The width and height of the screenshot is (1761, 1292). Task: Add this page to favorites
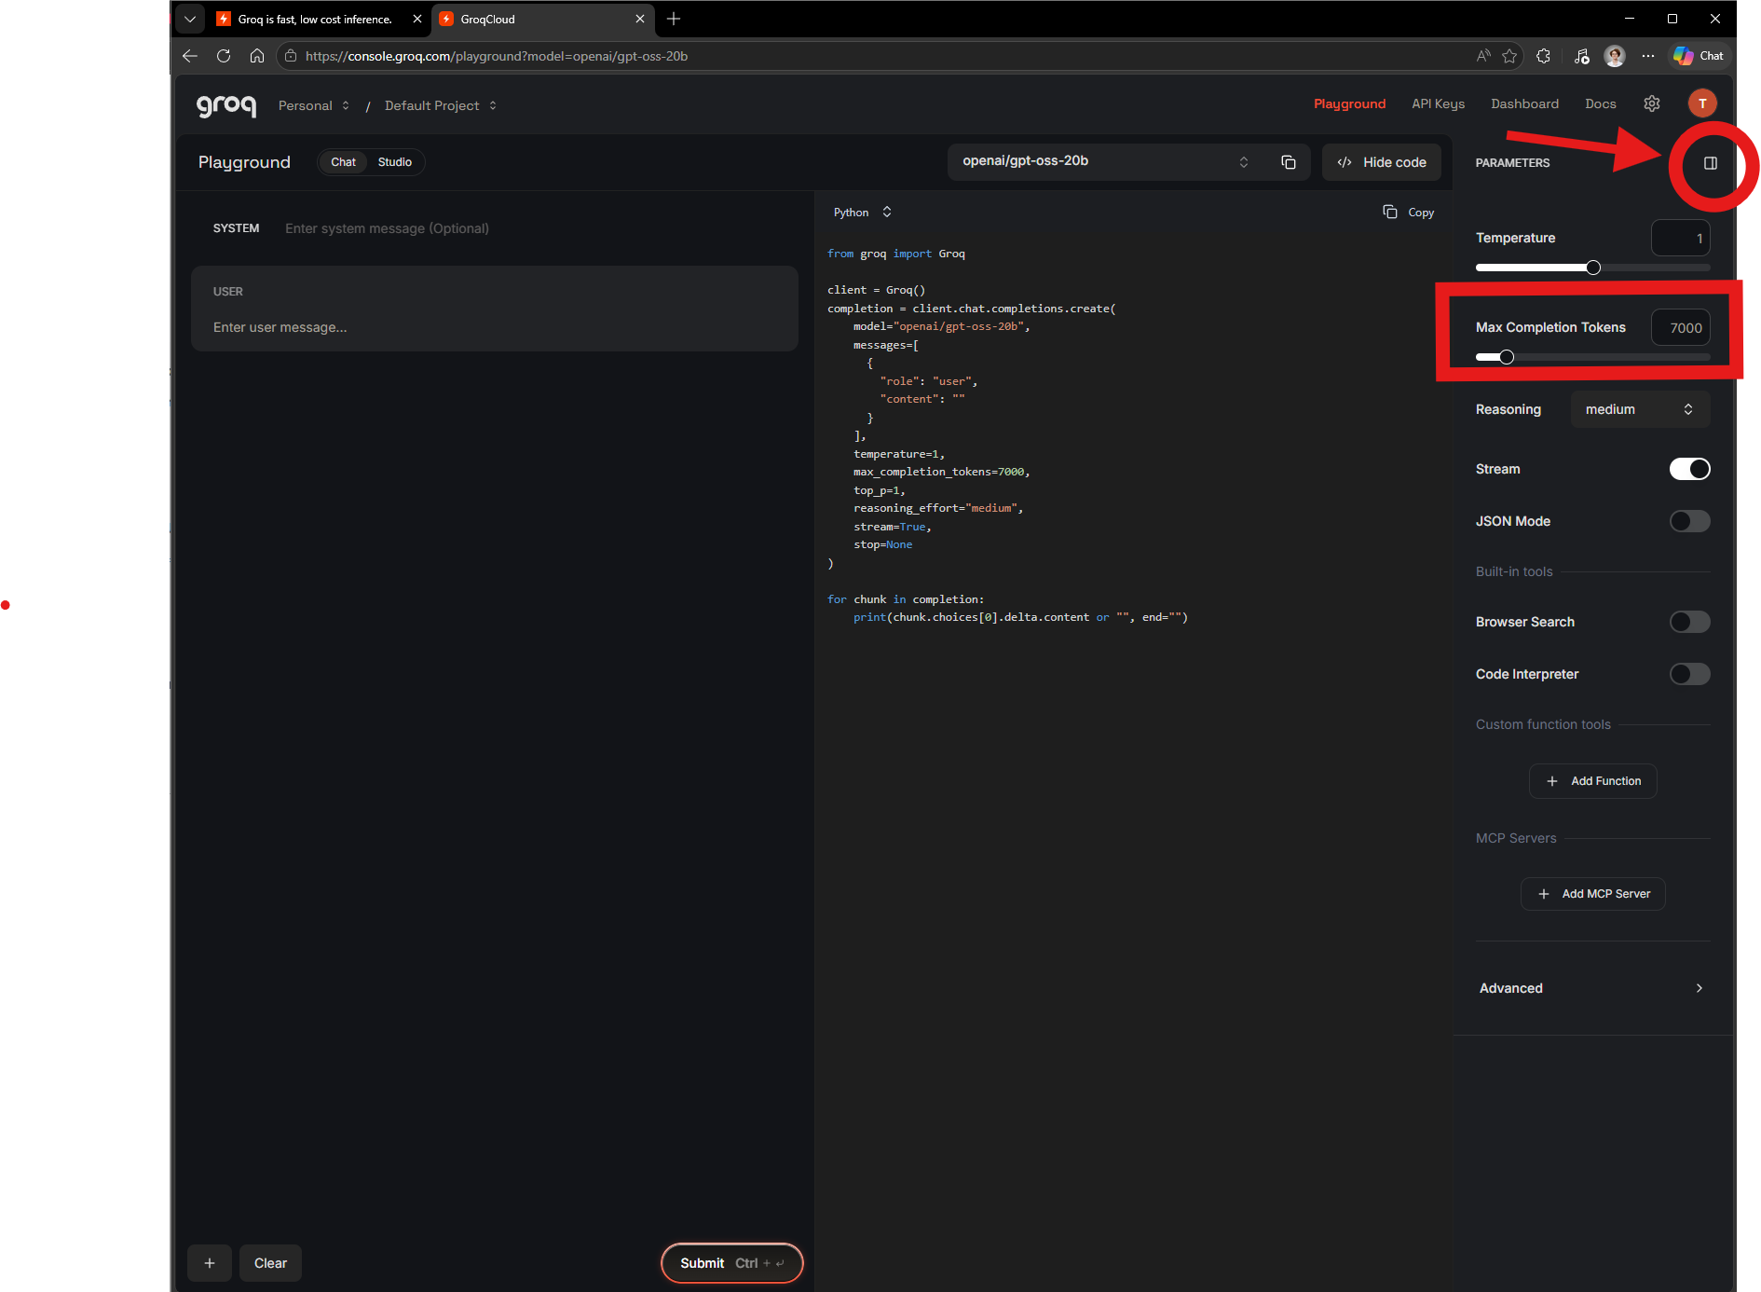1509,56
